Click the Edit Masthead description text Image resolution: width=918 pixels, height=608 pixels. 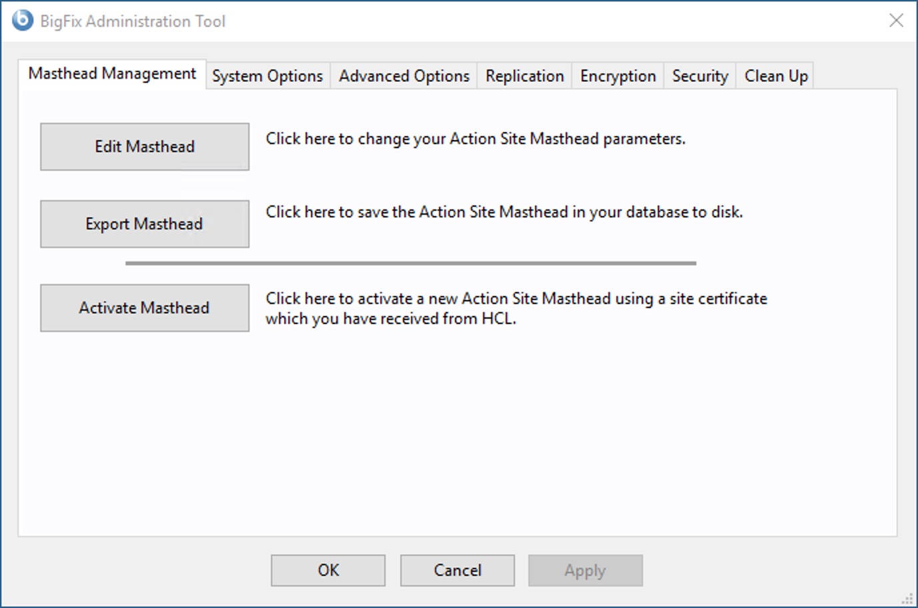(475, 139)
